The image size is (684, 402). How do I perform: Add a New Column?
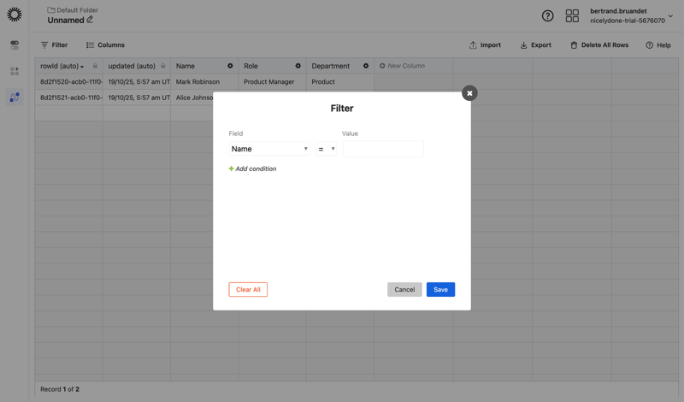point(402,66)
